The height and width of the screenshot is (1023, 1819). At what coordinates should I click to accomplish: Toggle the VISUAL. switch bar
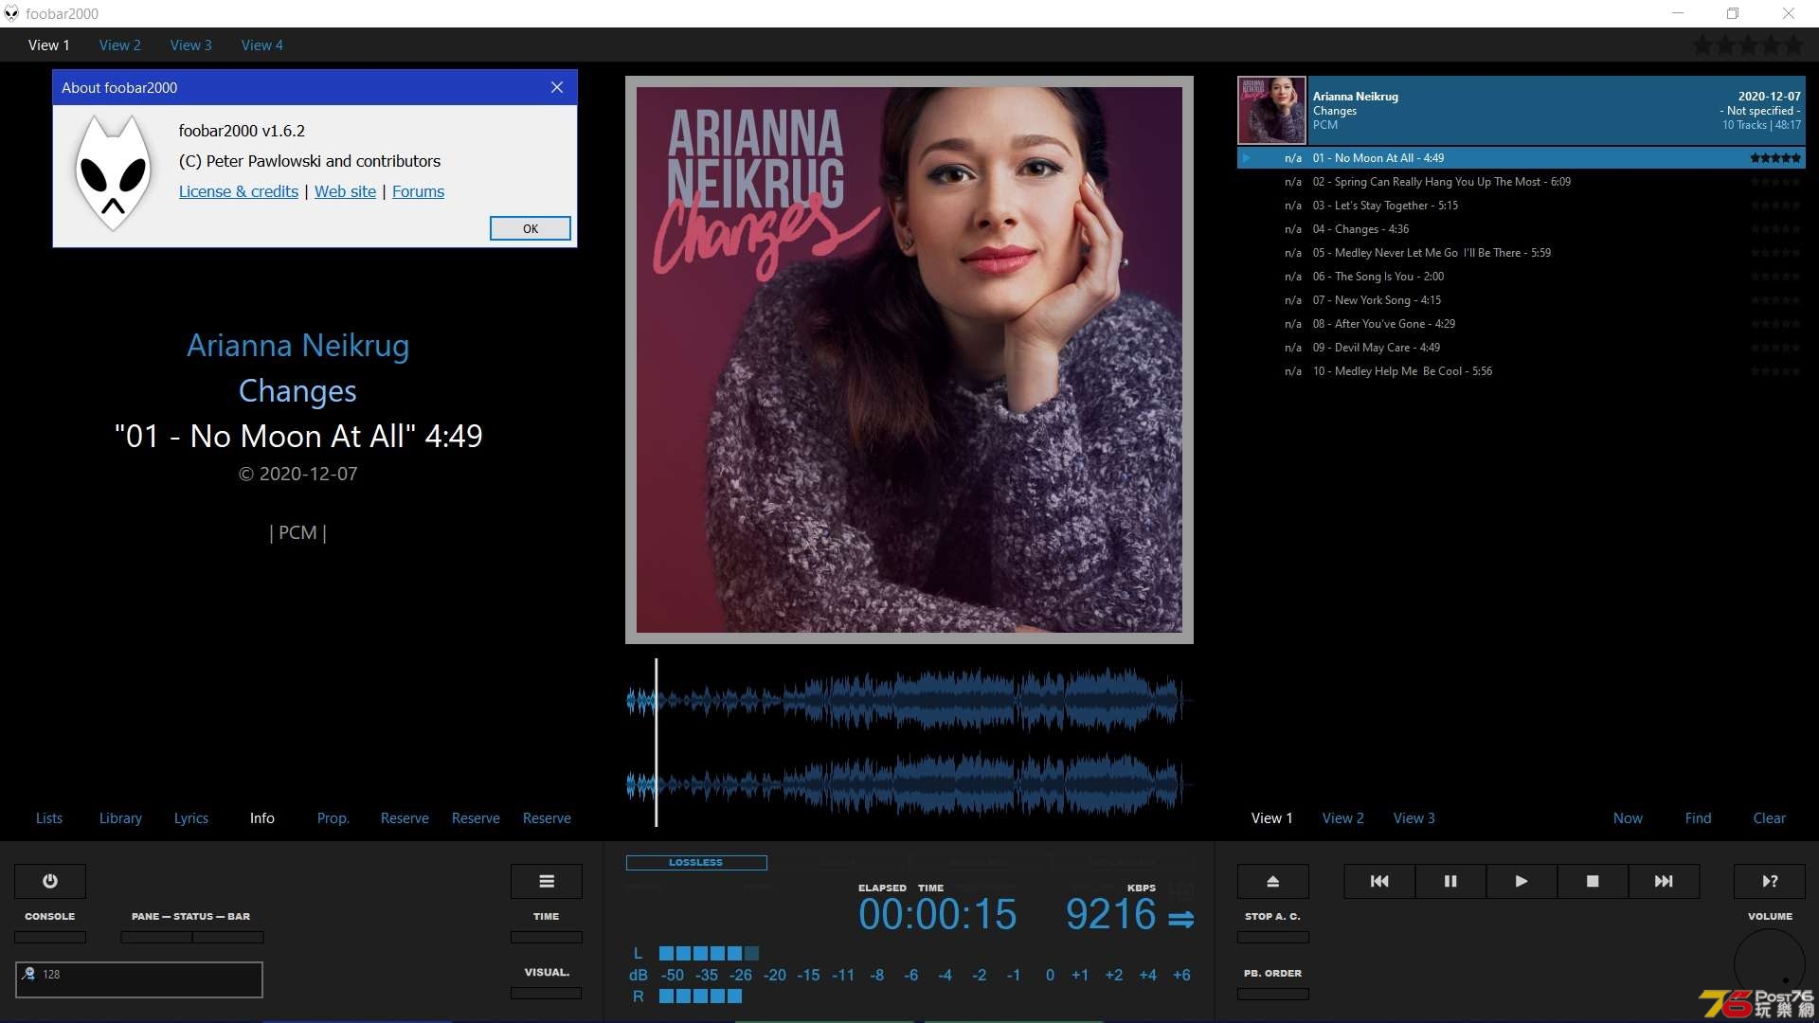pyautogui.click(x=547, y=993)
